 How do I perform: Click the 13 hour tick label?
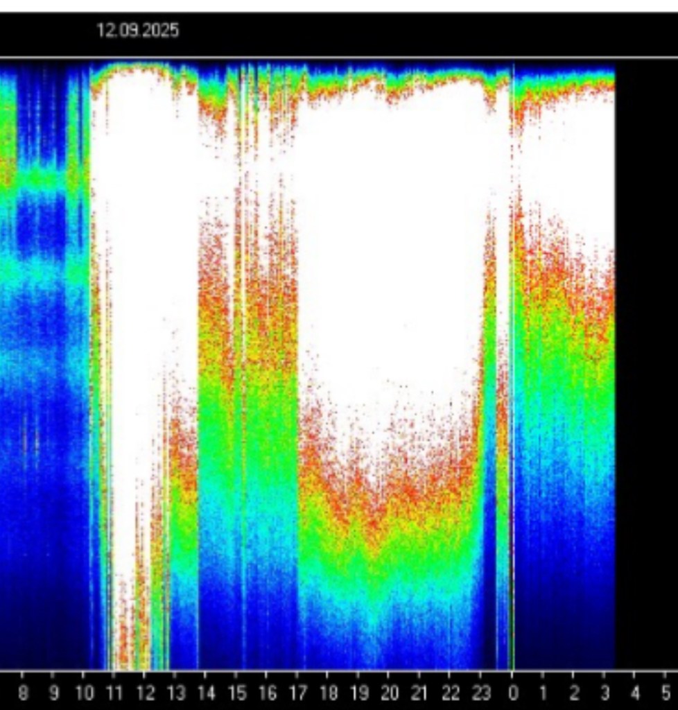pyautogui.click(x=175, y=693)
